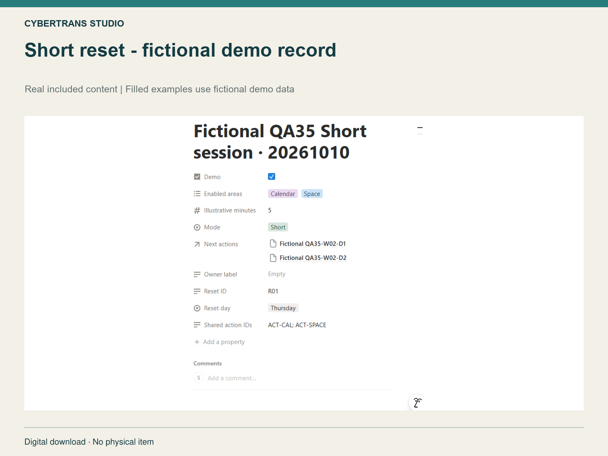Click page icon beside Fictional QA35-W02-D1

[x=273, y=244]
